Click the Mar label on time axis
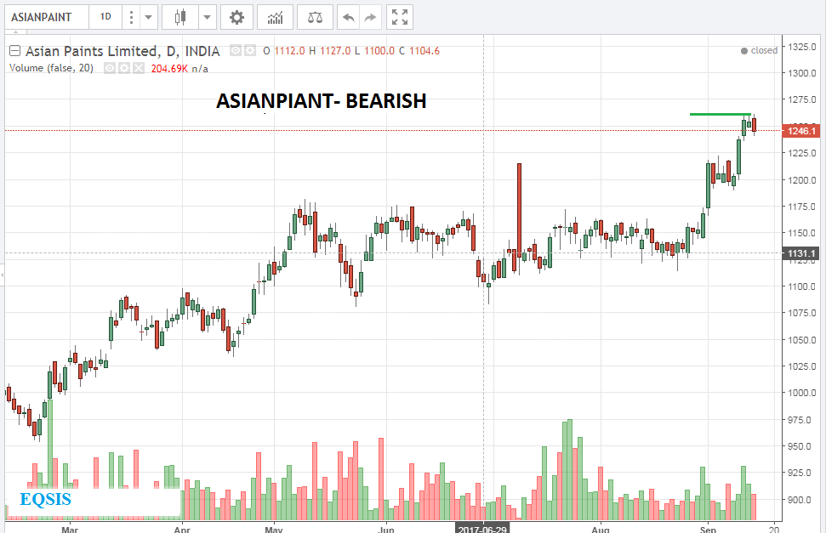 point(70,529)
